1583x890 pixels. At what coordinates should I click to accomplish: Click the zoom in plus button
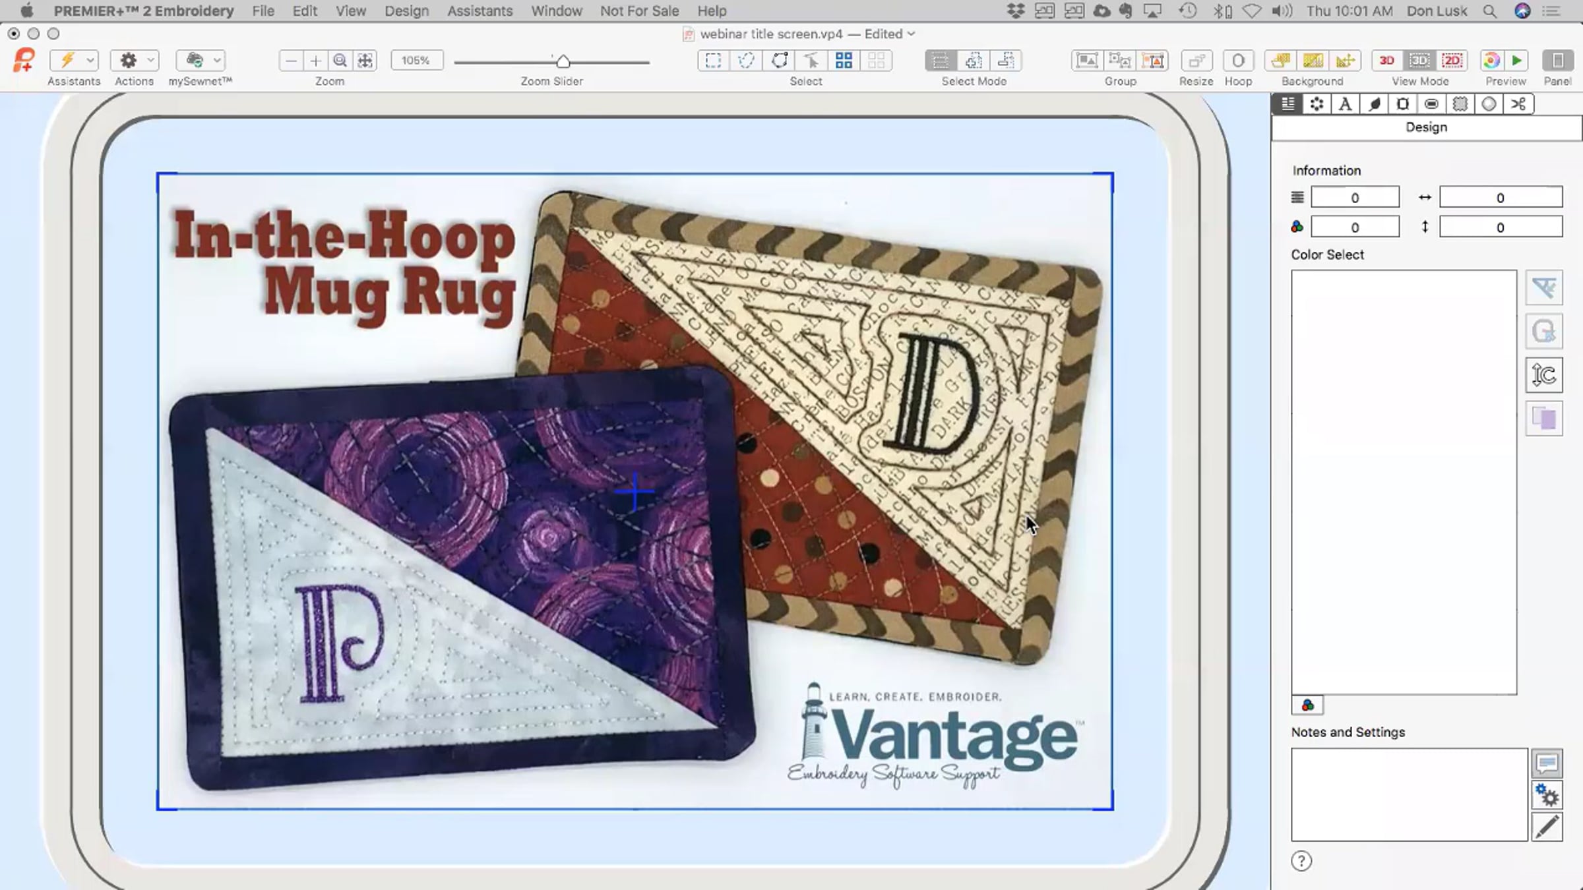316,61
